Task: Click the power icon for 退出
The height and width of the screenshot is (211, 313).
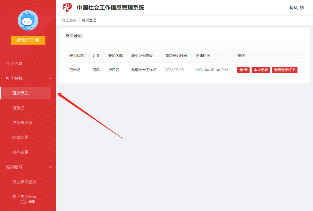Action: click(x=23, y=201)
